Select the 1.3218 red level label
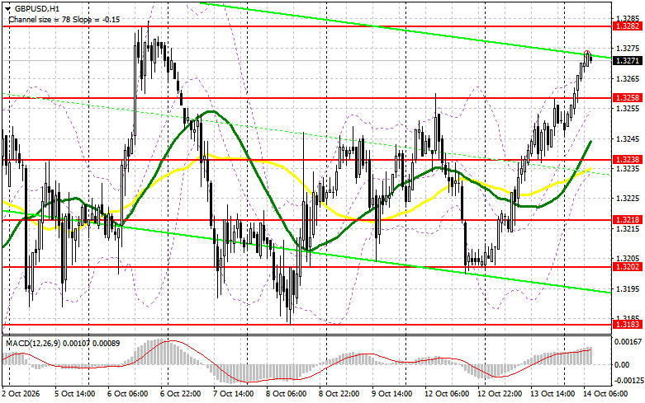This screenshot has width=645, height=403. click(627, 220)
